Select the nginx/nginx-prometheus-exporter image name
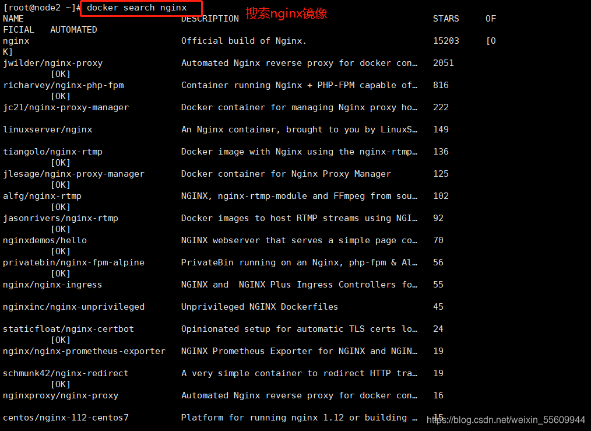This screenshot has width=591, height=431. [x=84, y=351]
